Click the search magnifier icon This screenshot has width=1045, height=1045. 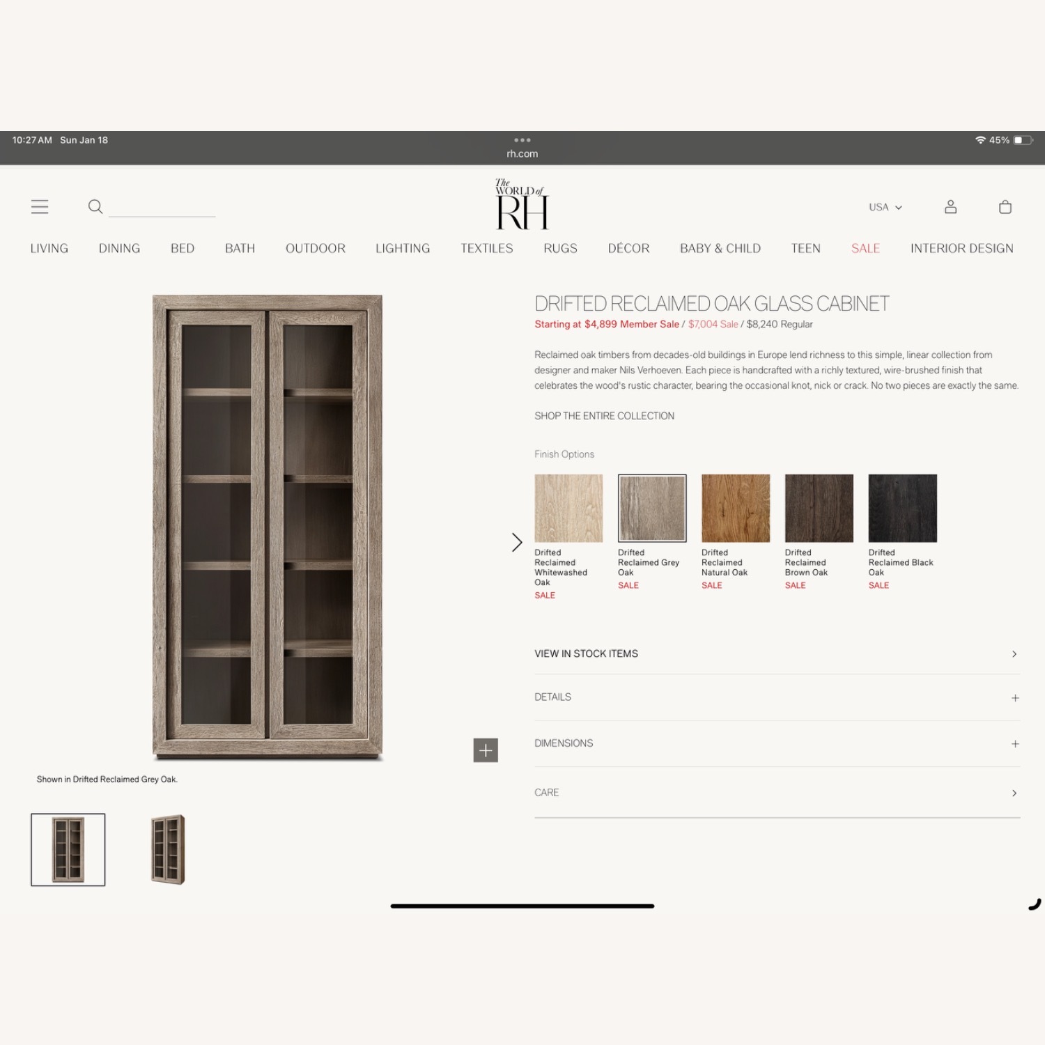coord(95,206)
